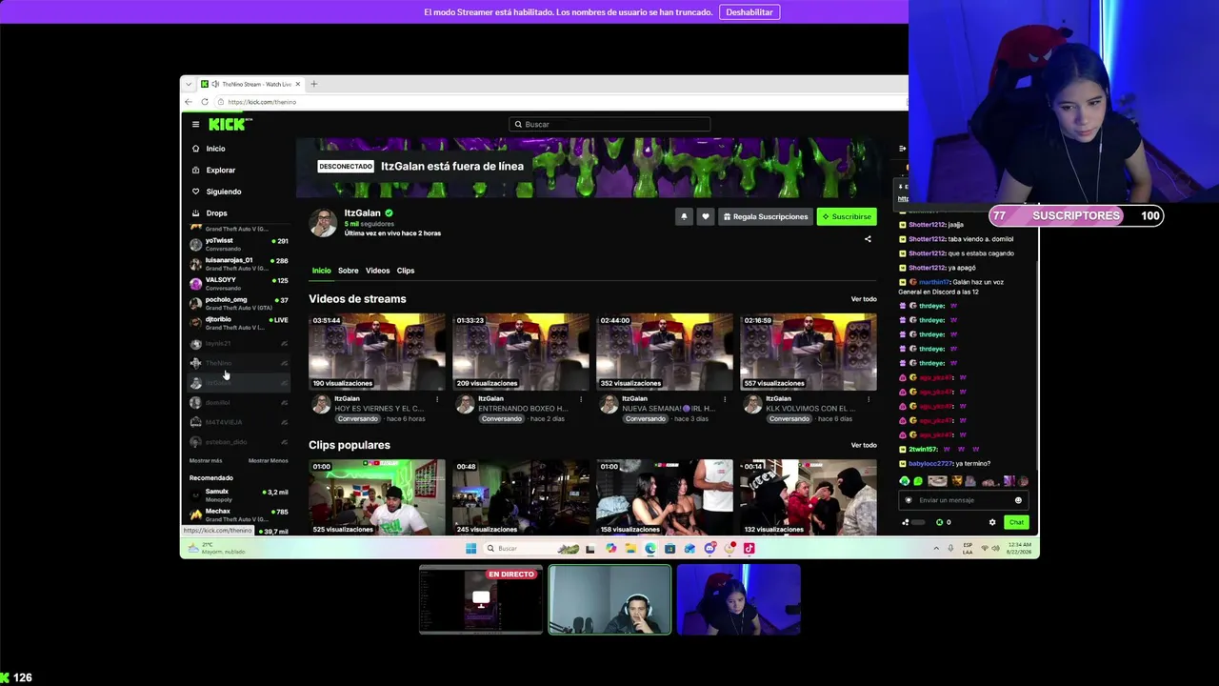The height and width of the screenshot is (686, 1219).
Task: Switch to the Sobre tab
Action: click(349, 271)
